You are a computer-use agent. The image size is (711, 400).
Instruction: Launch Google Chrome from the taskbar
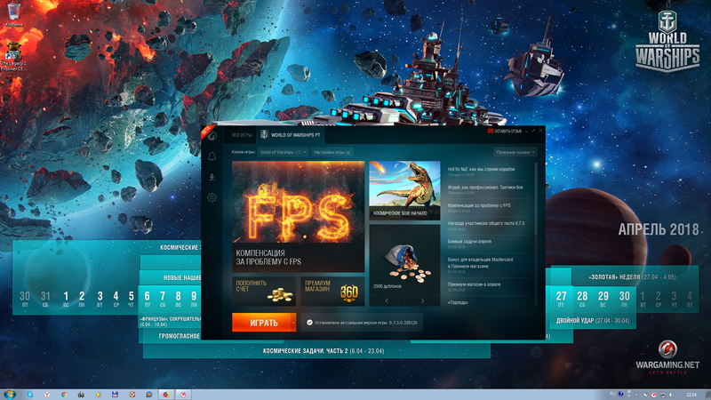64,395
